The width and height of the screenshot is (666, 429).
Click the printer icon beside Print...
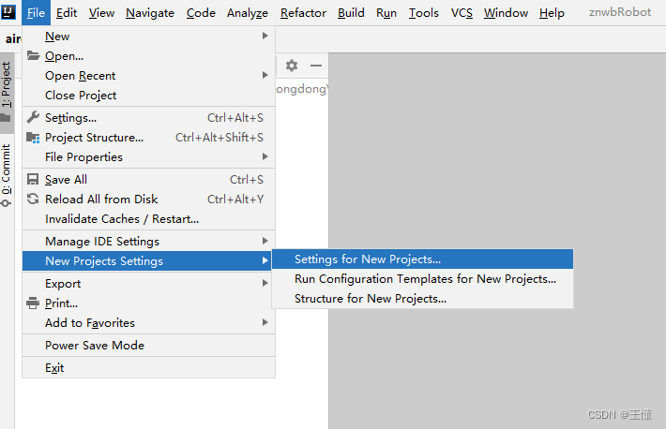pyautogui.click(x=33, y=303)
